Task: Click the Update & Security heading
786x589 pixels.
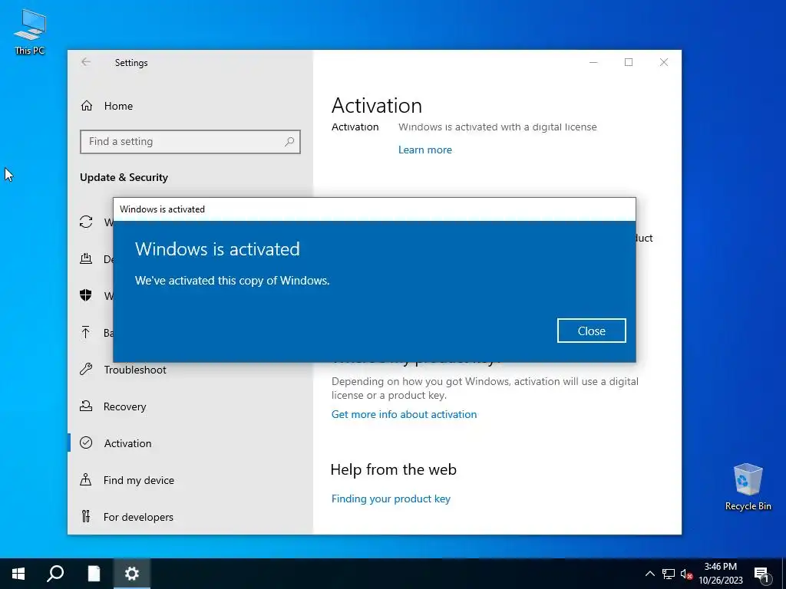Action: coord(124,177)
